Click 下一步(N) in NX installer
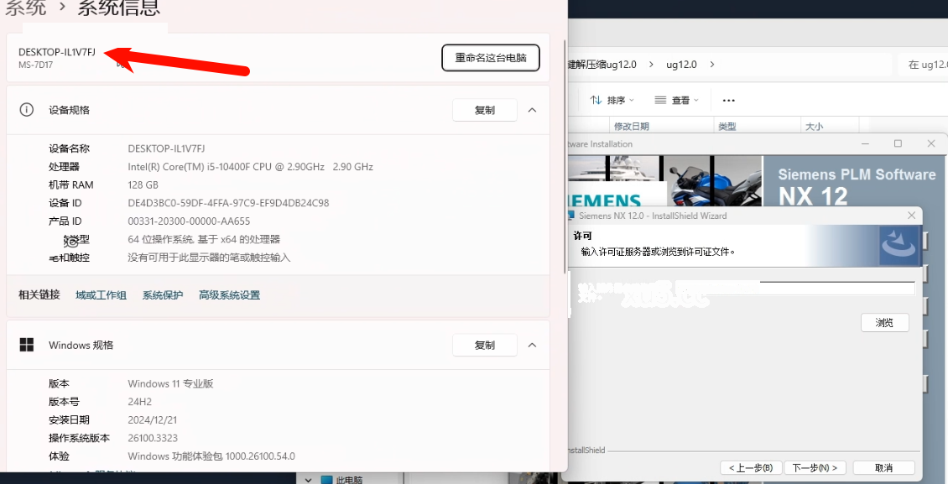The width and height of the screenshot is (948, 484). (815, 468)
